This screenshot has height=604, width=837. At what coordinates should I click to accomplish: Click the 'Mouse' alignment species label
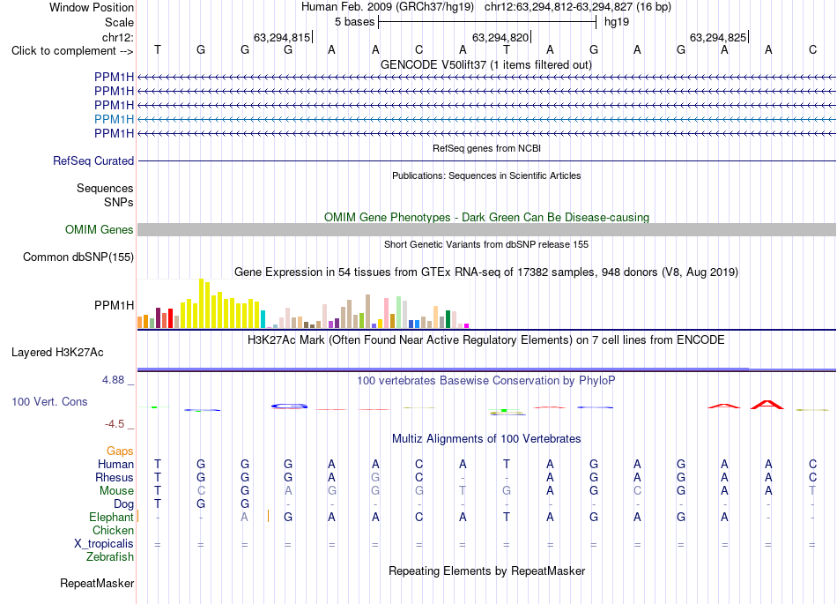(116, 491)
